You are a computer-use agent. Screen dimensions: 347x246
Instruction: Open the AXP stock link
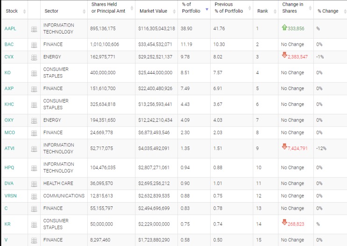click(9, 88)
